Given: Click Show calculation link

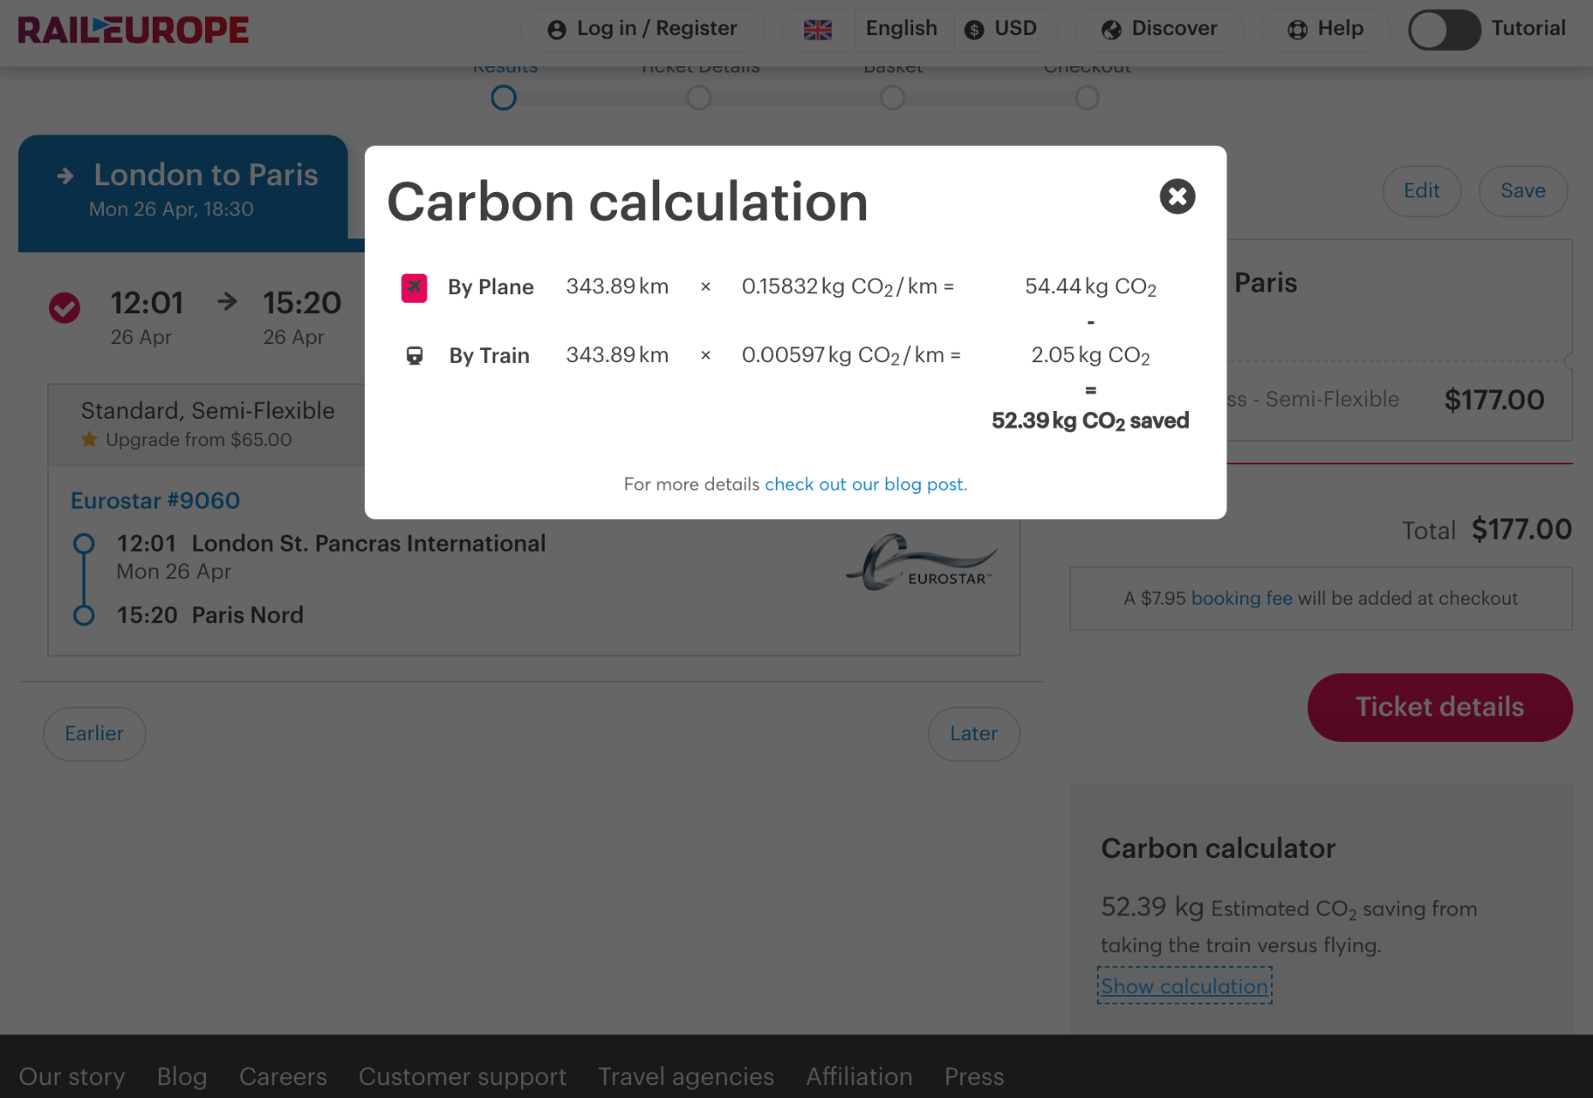Looking at the screenshot, I should pyautogui.click(x=1184, y=986).
